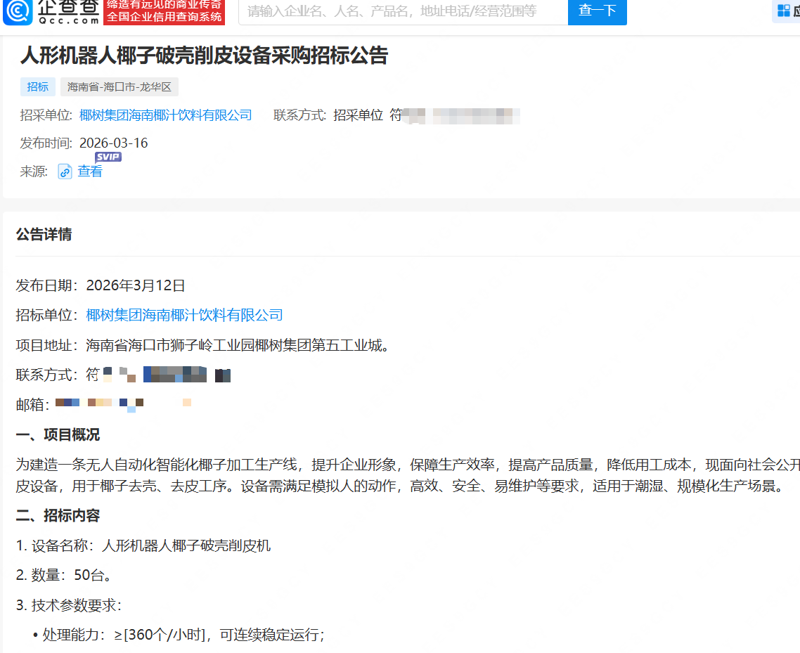Select the 招标 tag under the title

[37, 86]
